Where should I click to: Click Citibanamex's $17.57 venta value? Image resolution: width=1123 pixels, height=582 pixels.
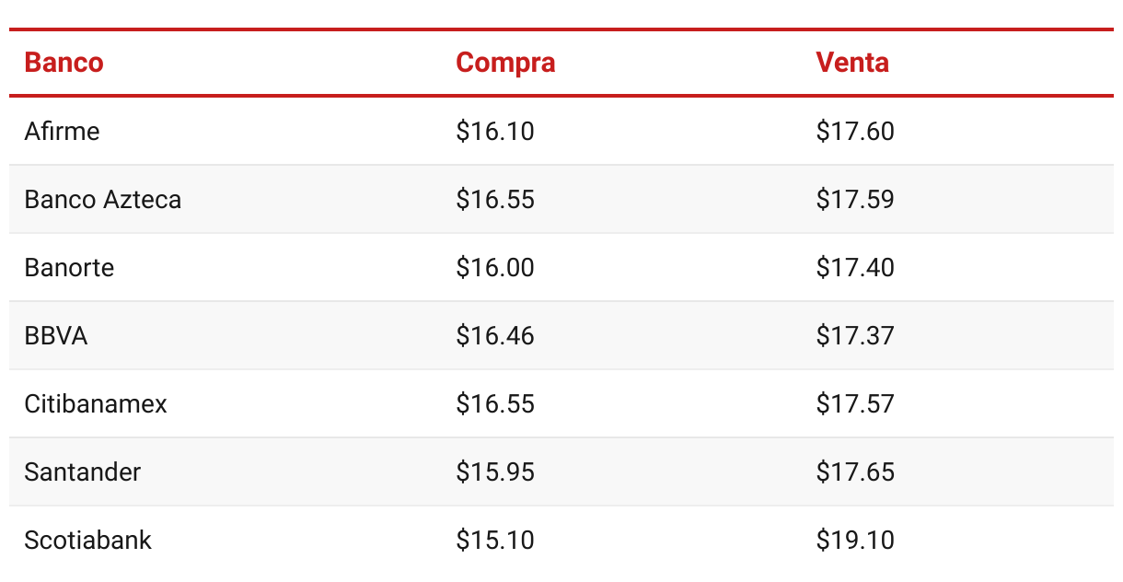click(855, 403)
